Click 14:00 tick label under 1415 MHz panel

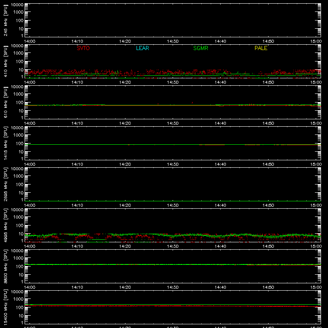click(30, 164)
